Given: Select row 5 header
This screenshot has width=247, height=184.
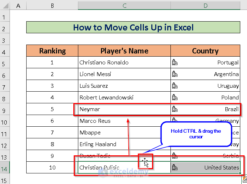Looking at the screenshot, I should 5,62.
